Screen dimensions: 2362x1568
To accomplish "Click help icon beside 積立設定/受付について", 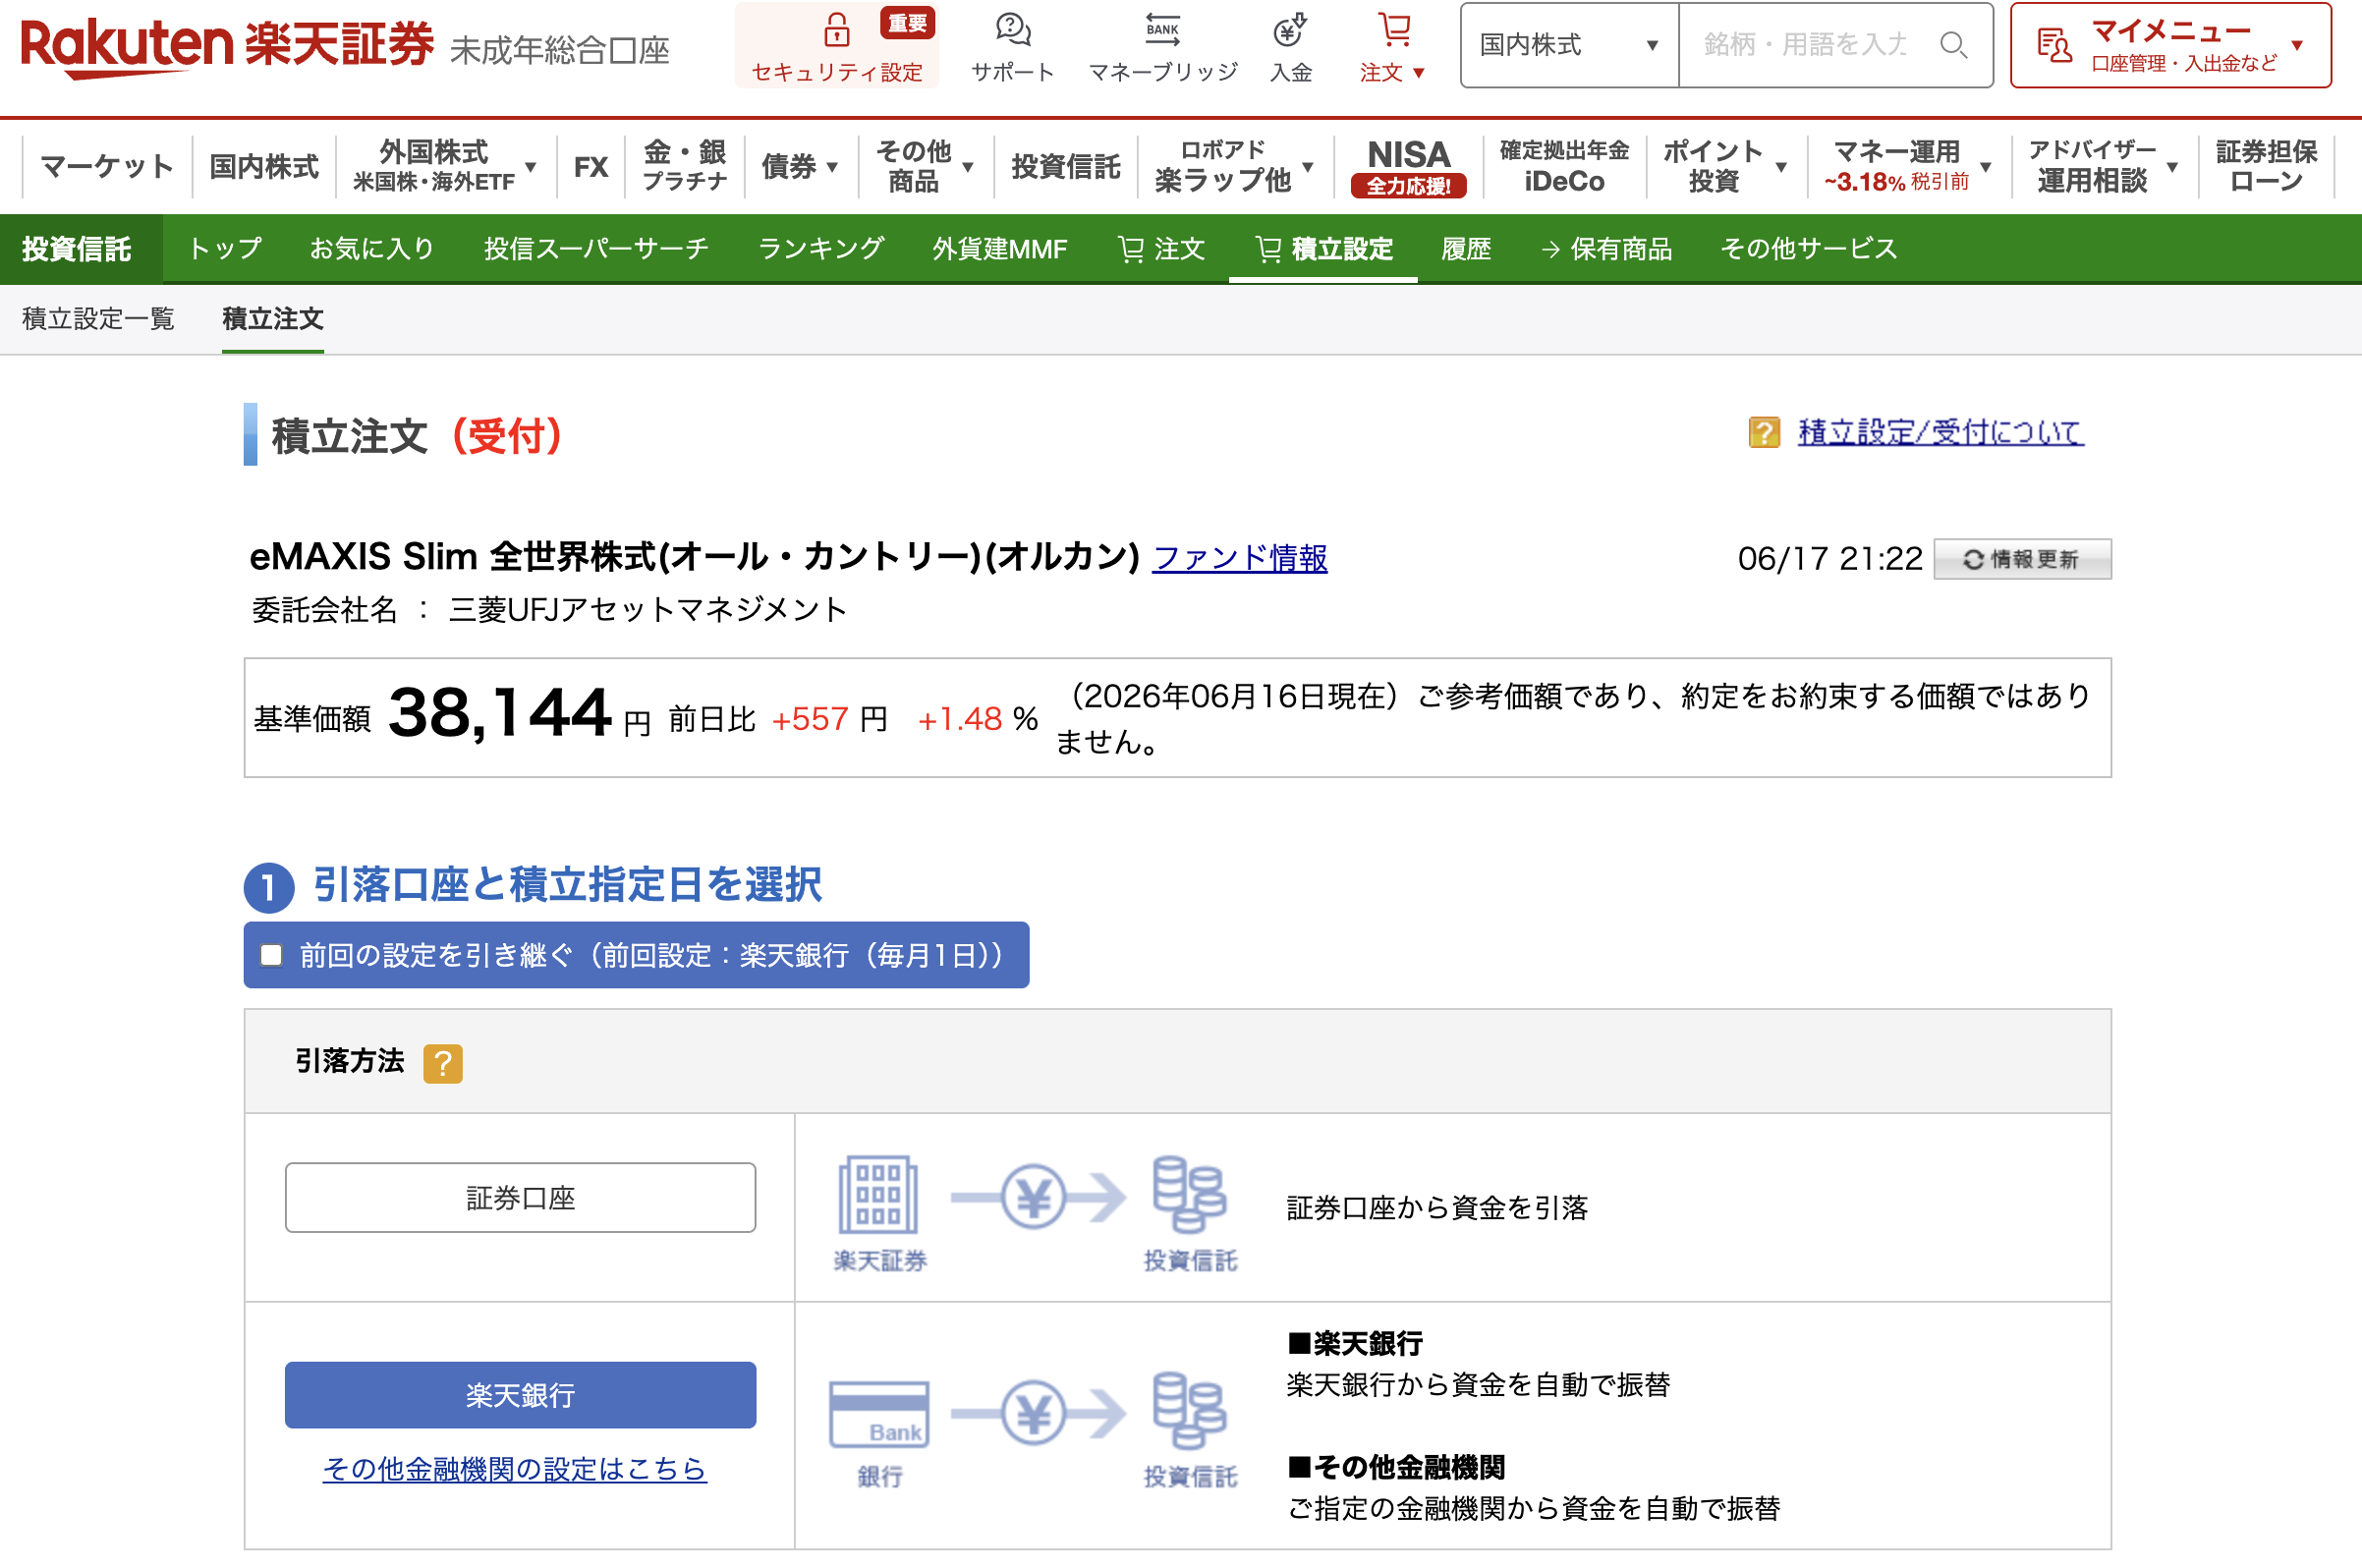I will pyautogui.click(x=1764, y=432).
